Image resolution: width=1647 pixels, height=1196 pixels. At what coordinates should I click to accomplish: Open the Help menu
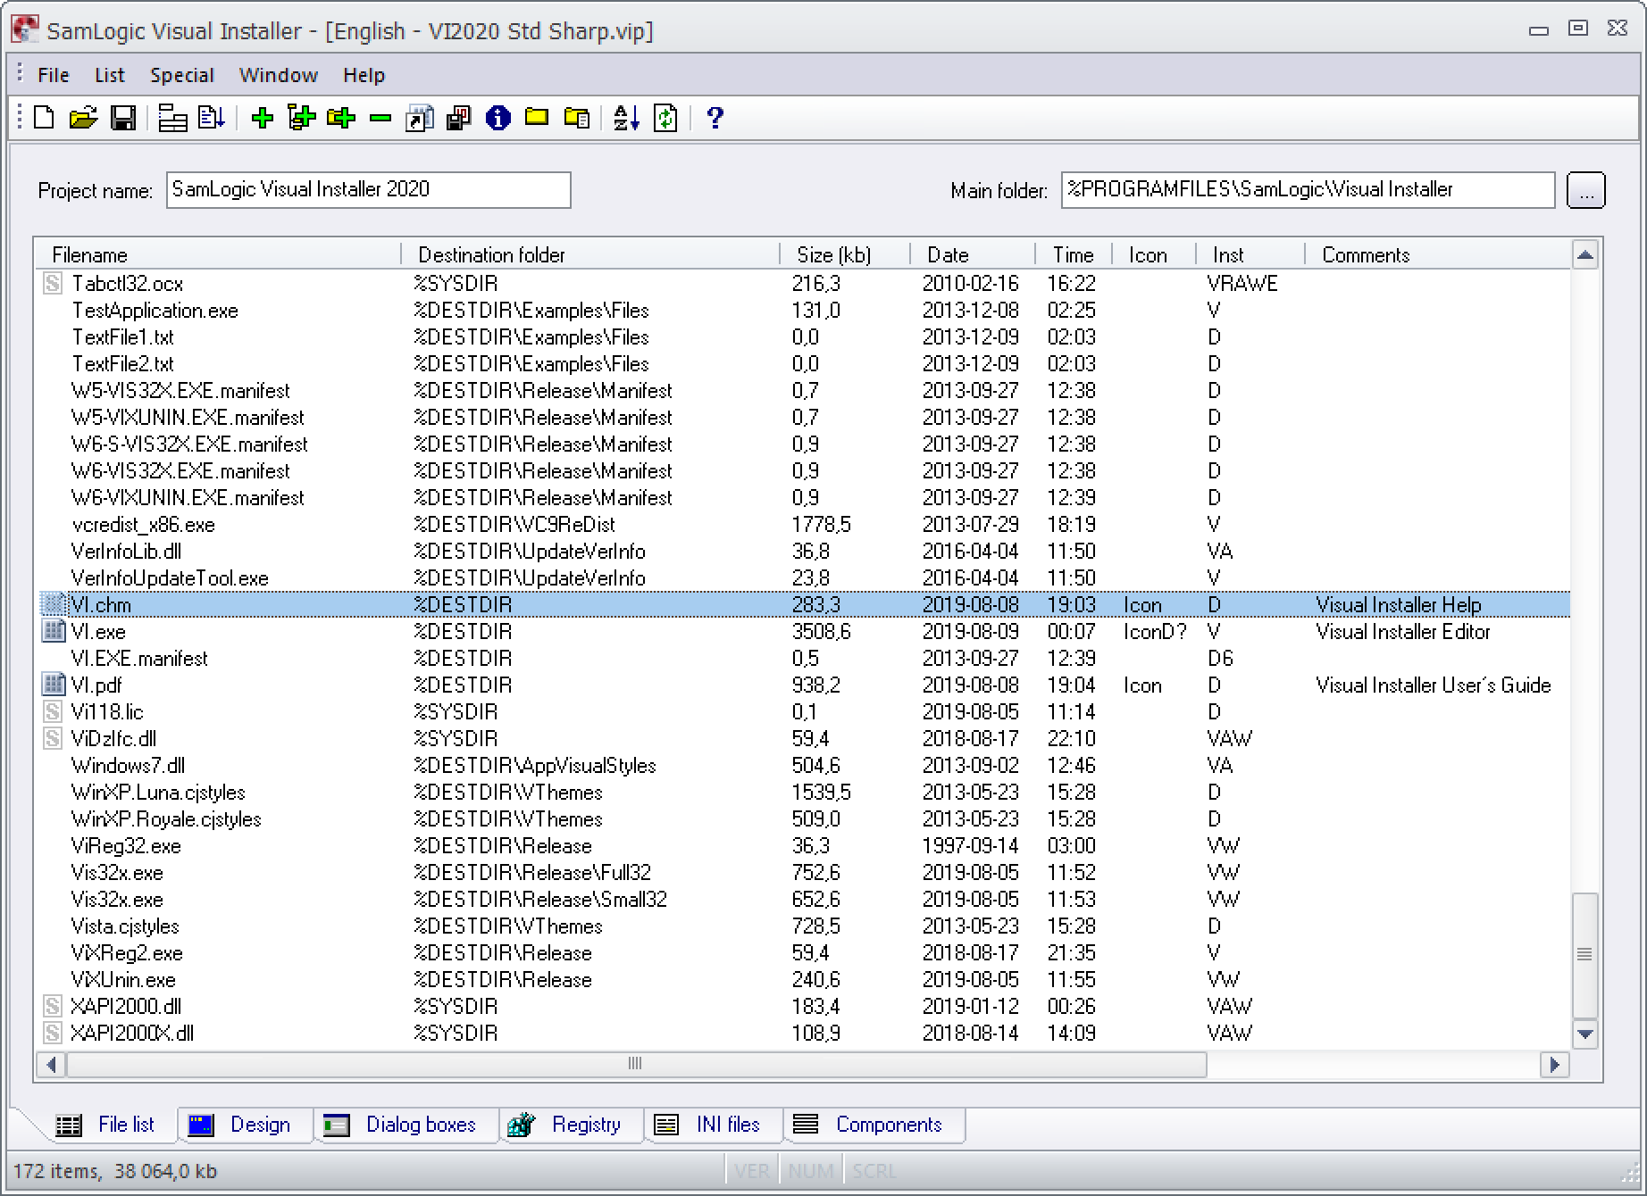pyautogui.click(x=364, y=75)
